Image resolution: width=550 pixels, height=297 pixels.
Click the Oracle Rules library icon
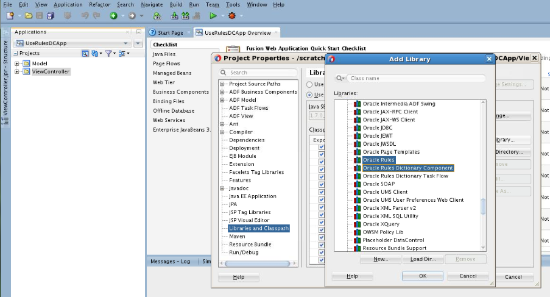click(357, 160)
